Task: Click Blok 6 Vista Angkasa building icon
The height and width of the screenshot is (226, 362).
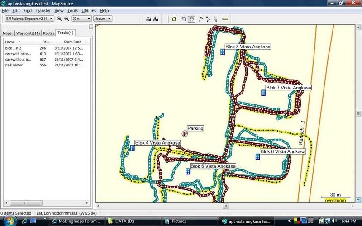Action: point(257,157)
